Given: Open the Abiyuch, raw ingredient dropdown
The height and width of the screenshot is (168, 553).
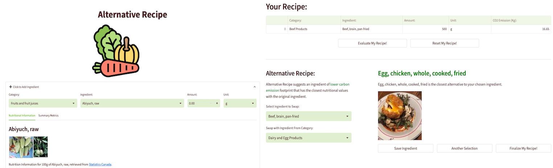Looking at the screenshot, I should pos(132,103).
